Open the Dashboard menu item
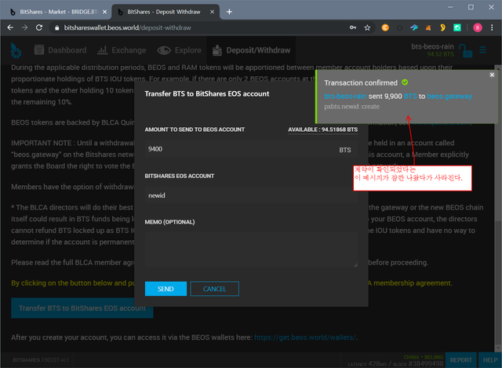Viewport: 502px width, 368px height. pyautogui.click(x=60, y=50)
